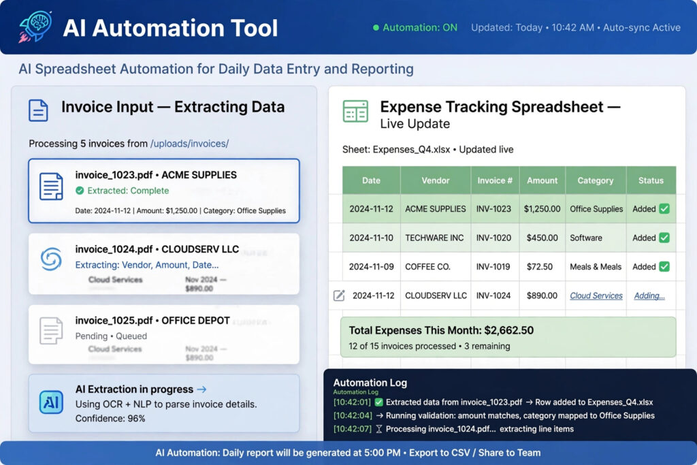Click the ACME SUPPLIES vendor cell in spreadsheet
The height and width of the screenshot is (465, 697).
pyautogui.click(x=436, y=209)
